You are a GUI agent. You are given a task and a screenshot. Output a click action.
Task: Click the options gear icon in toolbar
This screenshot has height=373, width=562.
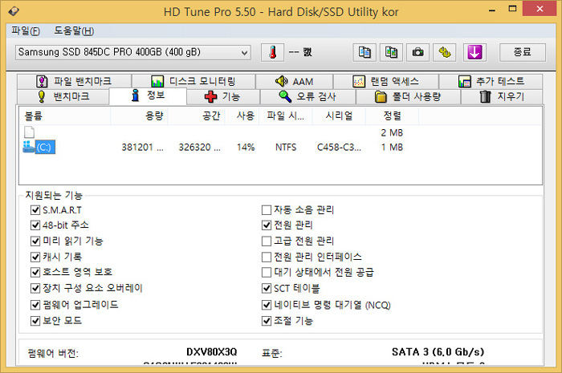tap(443, 52)
